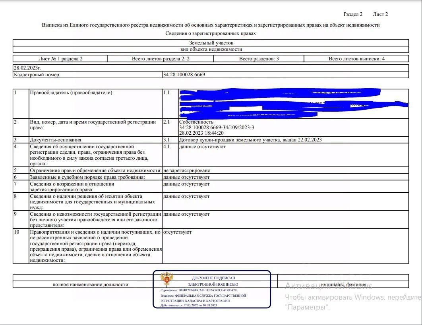This screenshot has height=325, width=422.
Task: Click the label "Сведения о наличии решения об изъятии"
Action: pyautogui.click(x=92, y=202)
